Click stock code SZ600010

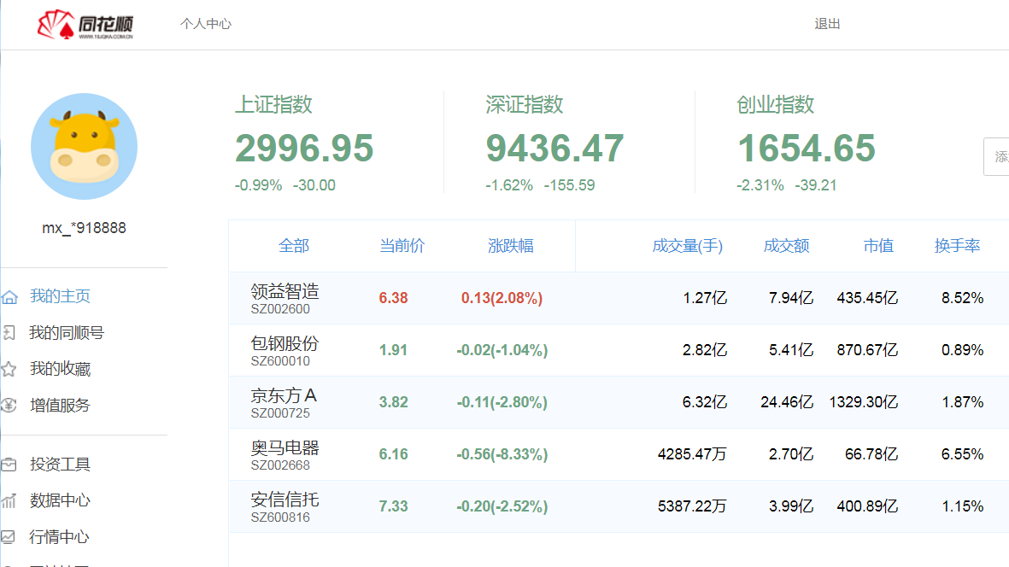click(280, 361)
